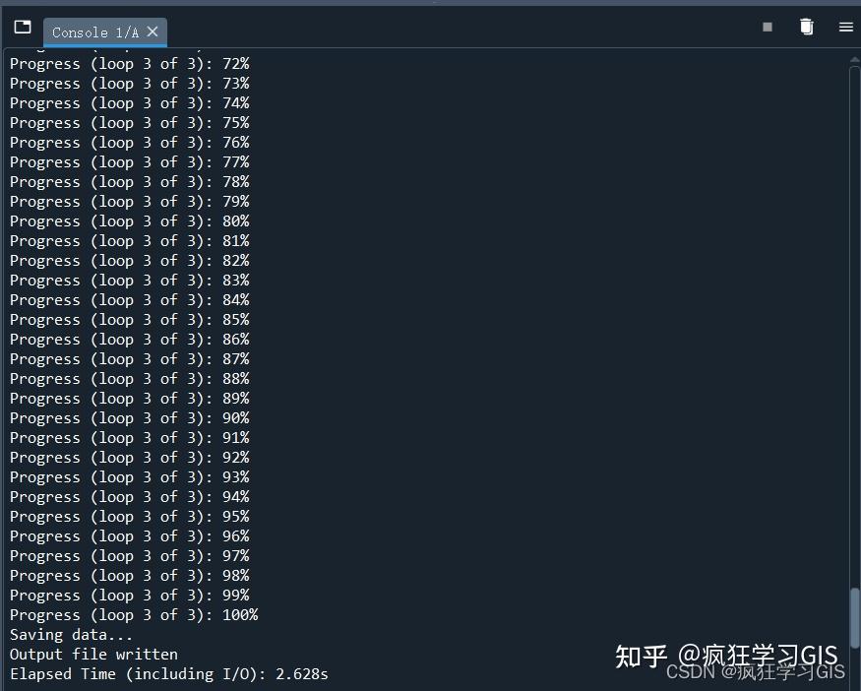Open console settings via hamburger icon
This screenshot has height=691, width=861.
click(846, 27)
